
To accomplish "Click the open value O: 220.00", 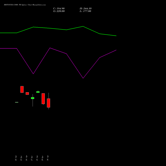I will (x=59, y=11).
